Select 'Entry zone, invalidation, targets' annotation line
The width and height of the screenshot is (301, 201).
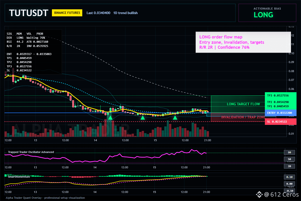[x=232, y=42]
